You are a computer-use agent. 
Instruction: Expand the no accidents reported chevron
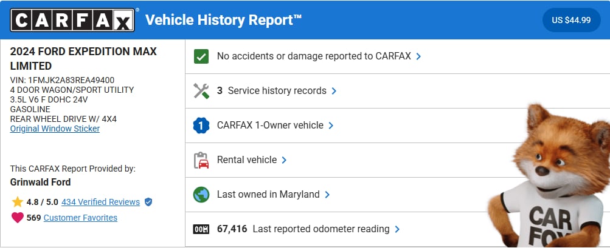coord(418,56)
